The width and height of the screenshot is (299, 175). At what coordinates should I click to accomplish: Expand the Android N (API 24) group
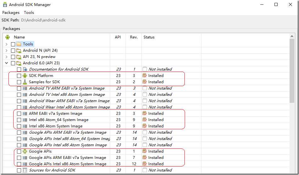7,50
